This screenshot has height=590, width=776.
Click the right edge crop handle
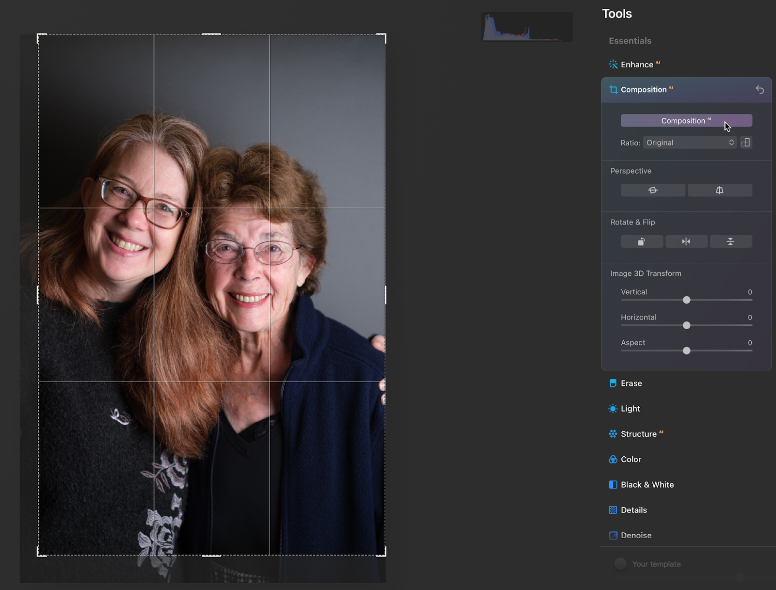[x=386, y=295]
